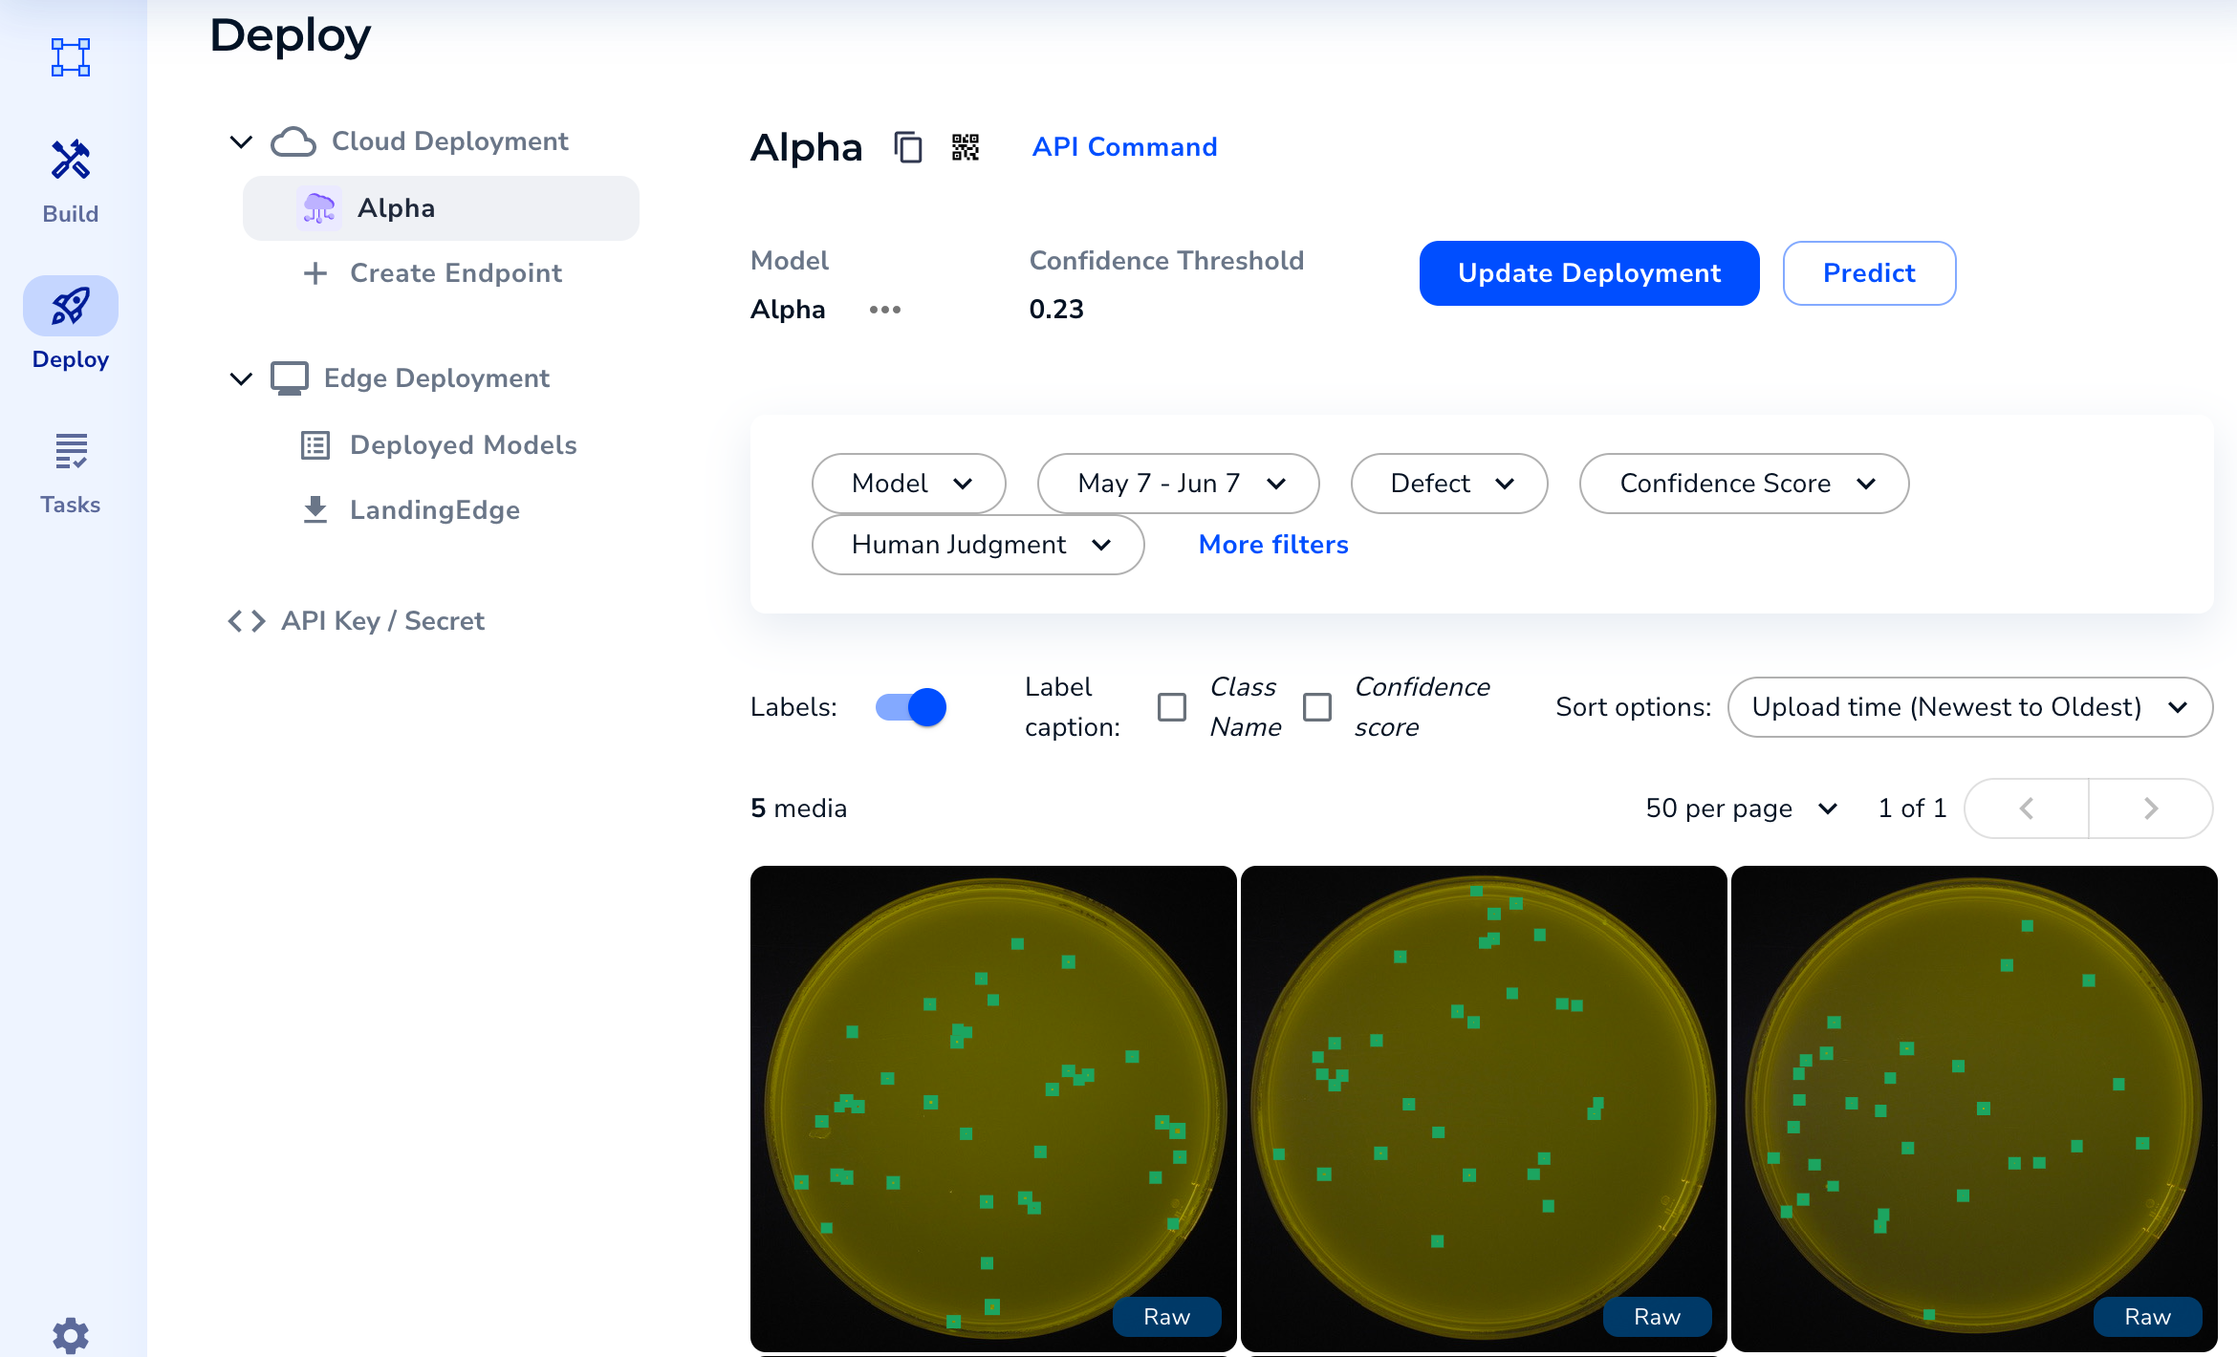Select Deployed Models under Edge Deployment

463,445
